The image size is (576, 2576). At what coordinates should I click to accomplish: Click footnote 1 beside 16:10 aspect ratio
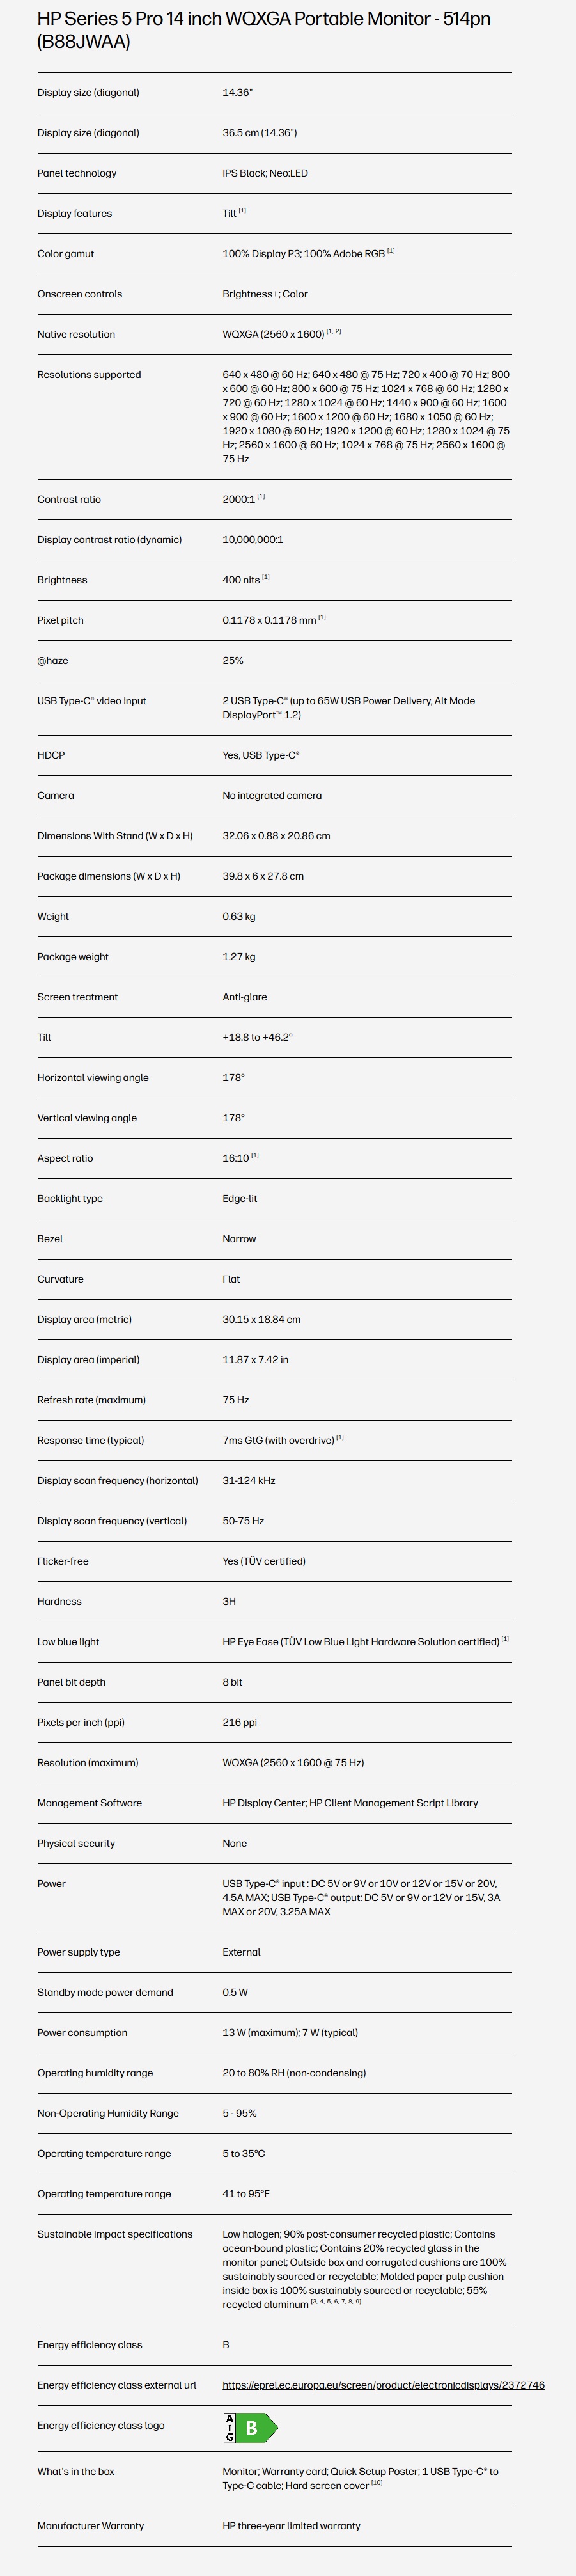click(255, 1155)
